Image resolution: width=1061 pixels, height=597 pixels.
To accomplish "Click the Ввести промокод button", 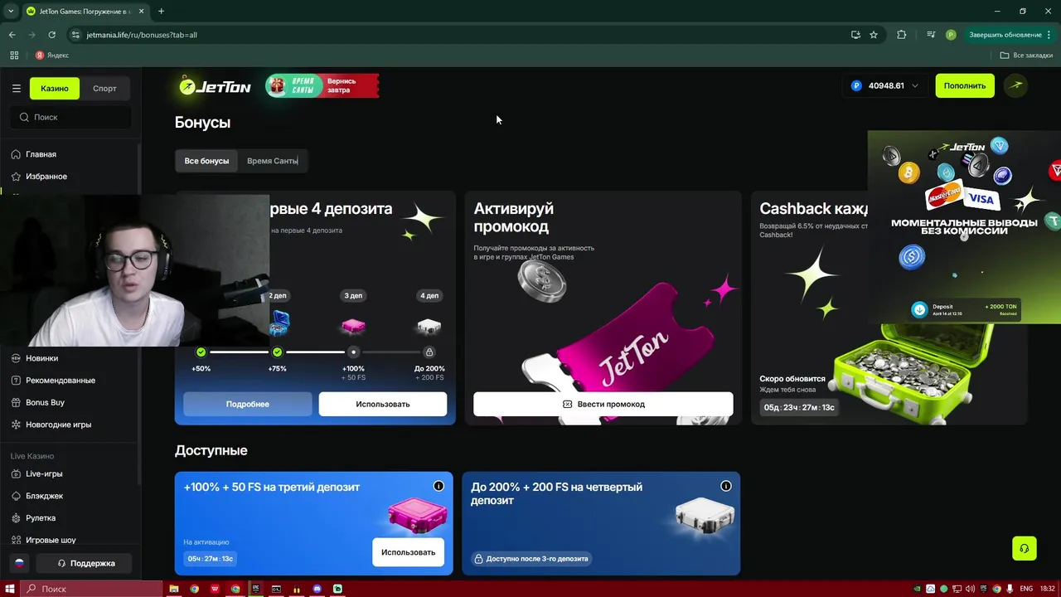I will pyautogui.click(x=603, y=404).
